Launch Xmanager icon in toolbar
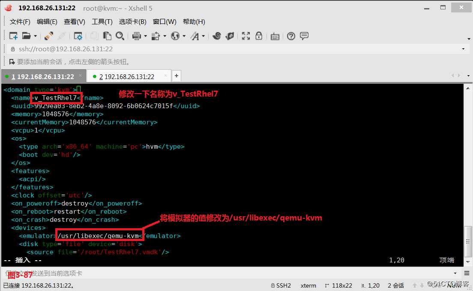The image size is (473, 291). point(230,36)
